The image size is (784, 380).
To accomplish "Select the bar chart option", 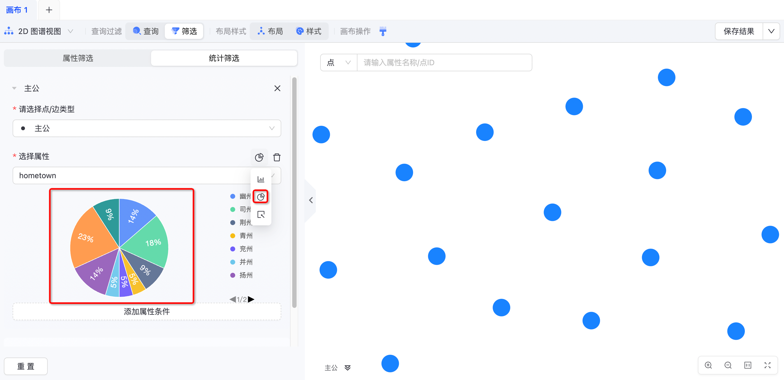I will click(261, 179).
